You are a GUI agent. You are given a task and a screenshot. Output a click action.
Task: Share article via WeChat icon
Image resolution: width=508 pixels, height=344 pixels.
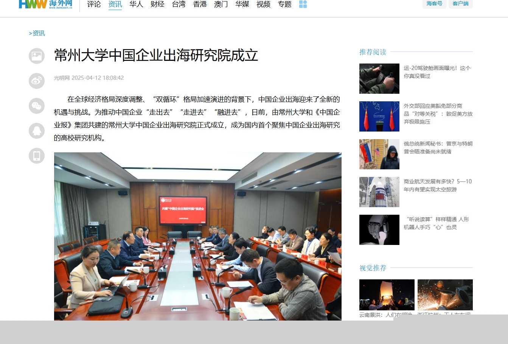tap(37, 106)
